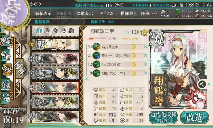Click the 近代化改修 modernization button
Screen dimensions: 213x128
(163, 117)
